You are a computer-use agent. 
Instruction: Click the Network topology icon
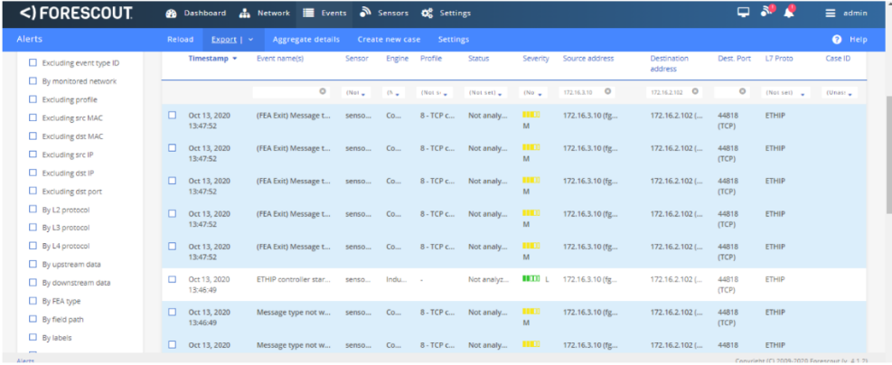coord(245,13)
